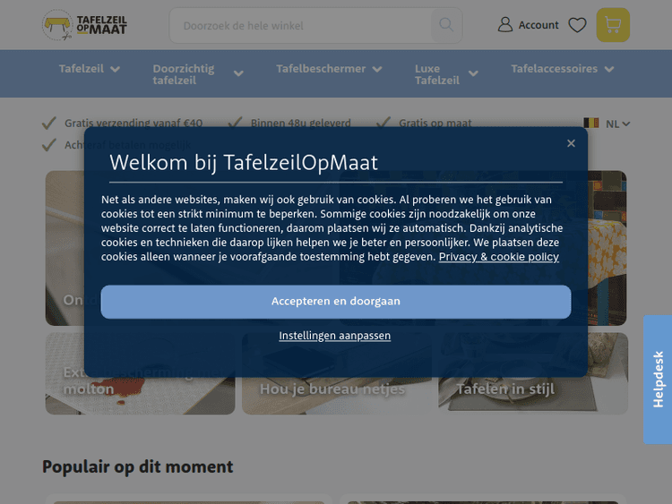Expand the Tafelaccessoires menu chevron
This screenshot has width=672, height=504.
coord(609,69)
